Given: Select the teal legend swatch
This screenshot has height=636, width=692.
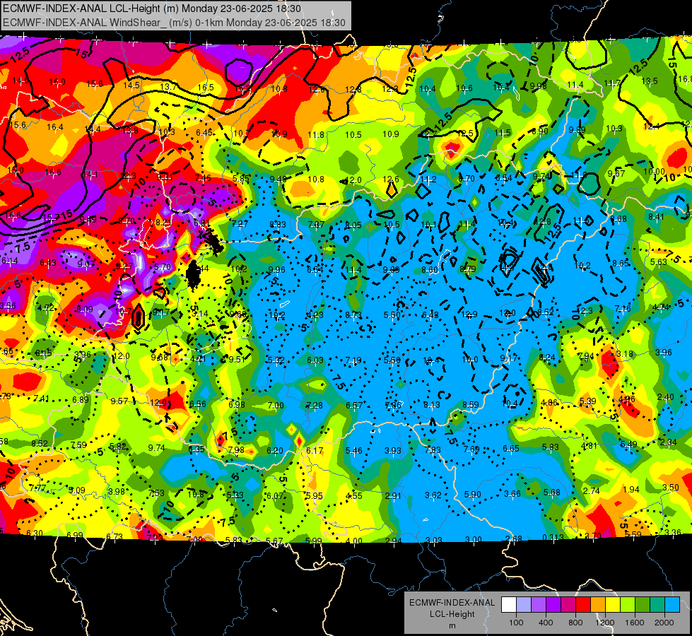Looking at the screenshot, I should 657,605.
